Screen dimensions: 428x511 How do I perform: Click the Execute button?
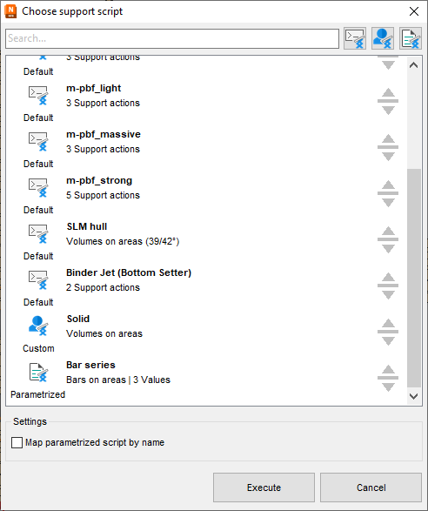pos(264,487)
